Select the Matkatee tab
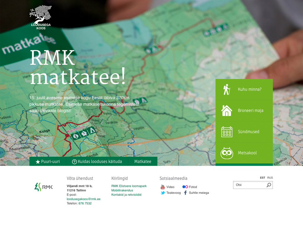 143,161
